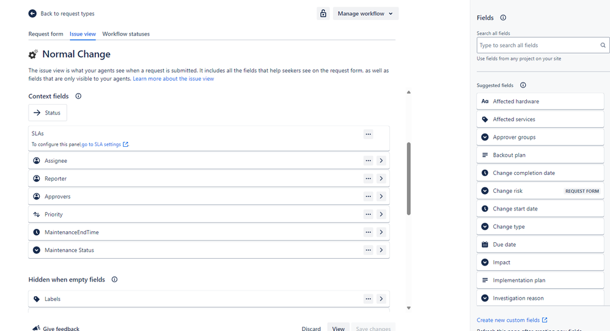This screenshot has height=331, width=610.
Task: Click the Give feedback text
Action: 61,329
